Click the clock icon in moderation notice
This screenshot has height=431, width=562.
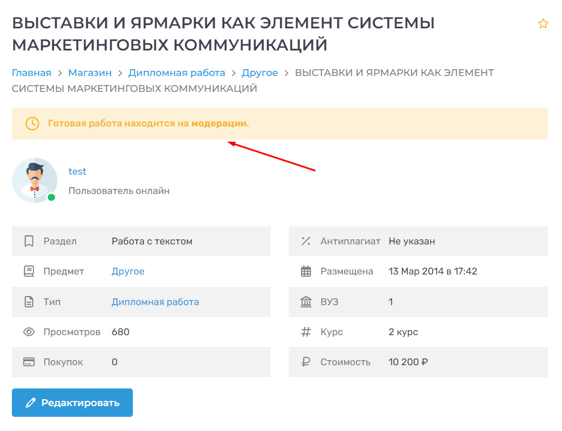tap(32, 124)
